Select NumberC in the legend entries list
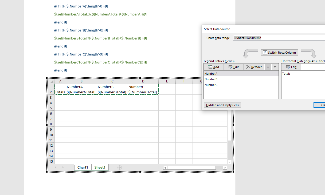The width and height of the screenshot is (325, 195). click(211, 85)
